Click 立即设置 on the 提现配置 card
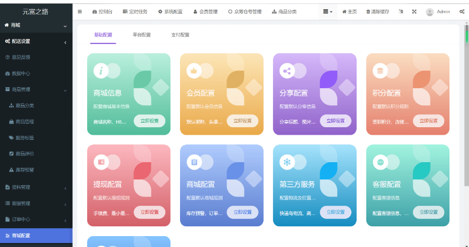Image resolution: width=469 pixels, height=247 pixels. pos(150,212)
